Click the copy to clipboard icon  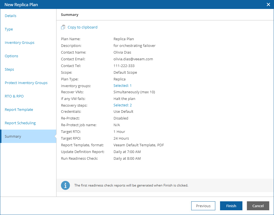coord(63,27)
